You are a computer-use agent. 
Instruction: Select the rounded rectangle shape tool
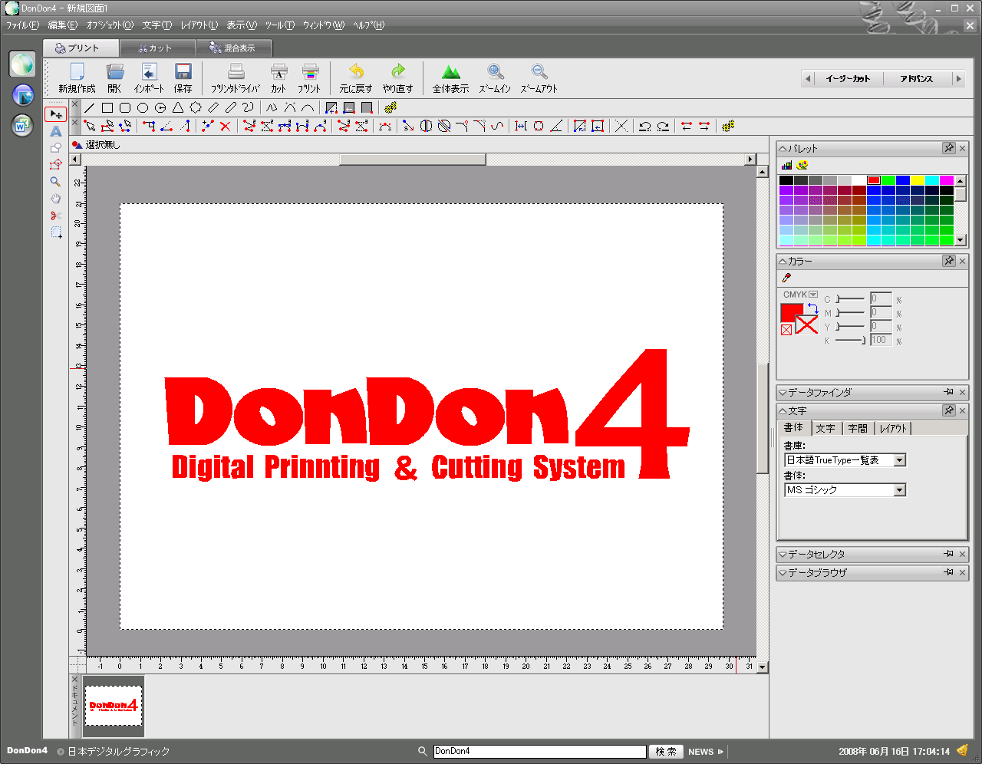(x=125, y=108)
